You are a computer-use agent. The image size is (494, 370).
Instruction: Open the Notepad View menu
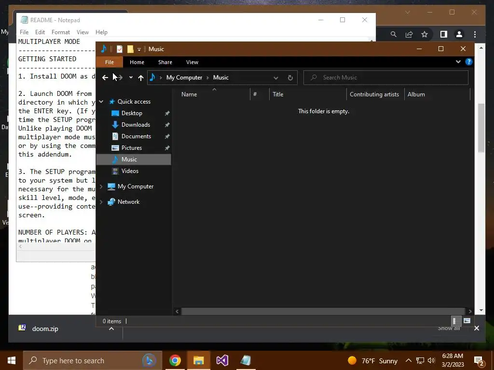[82, 32]
